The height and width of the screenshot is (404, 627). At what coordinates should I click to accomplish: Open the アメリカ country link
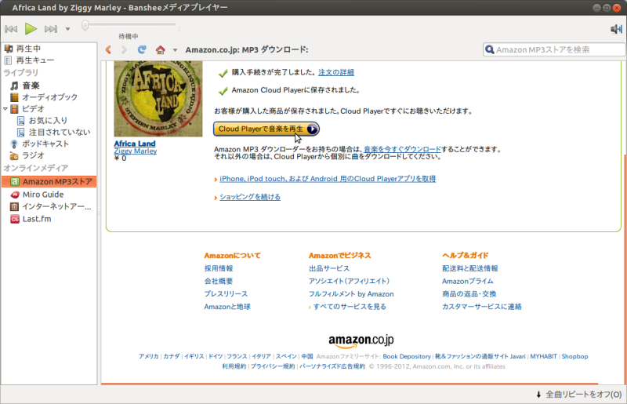(x=149, y=356)
